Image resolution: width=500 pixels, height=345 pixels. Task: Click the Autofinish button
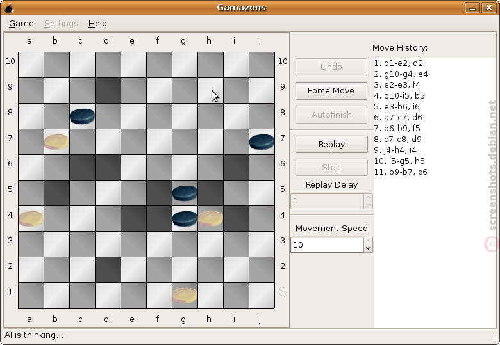[x=331, y=115]
